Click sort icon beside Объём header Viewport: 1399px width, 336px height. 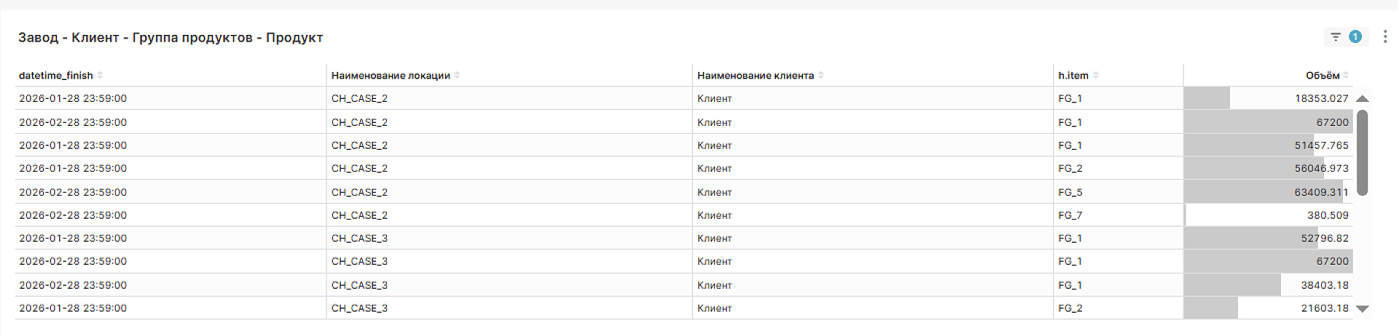1346,76
